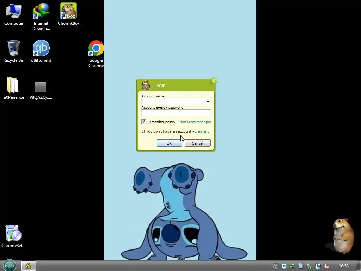Select the qBittorrent desktop shortcut
Image resolution: width=361 pixels, height=271 pixels.
click(x=41, y=51)
